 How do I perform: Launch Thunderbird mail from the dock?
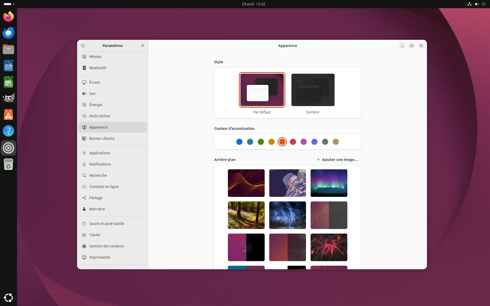[8, 33]
